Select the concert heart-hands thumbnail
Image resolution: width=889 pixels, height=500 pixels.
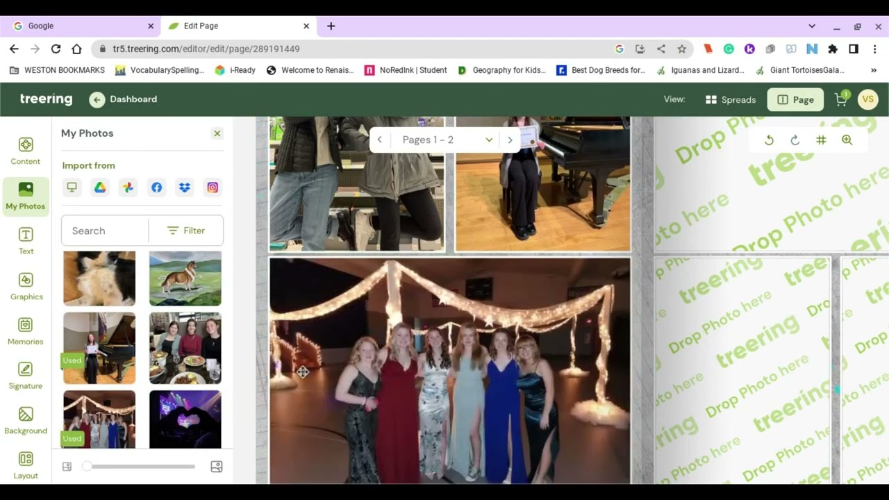point(185,419)
